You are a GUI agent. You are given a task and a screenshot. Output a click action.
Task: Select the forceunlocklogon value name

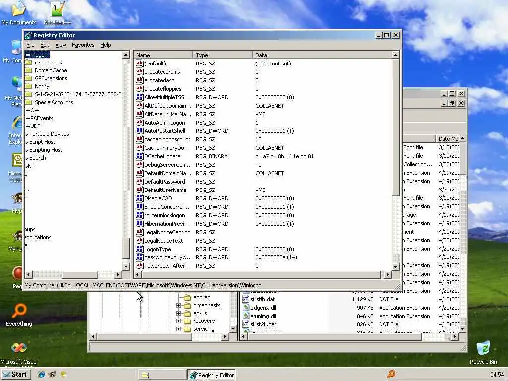[x=164, y=215]
